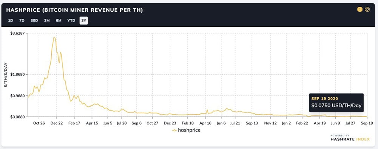Click the Dec 22 x-axis label
The width and height of the screenshot is (378, 149).
click(x=57, y=123)
